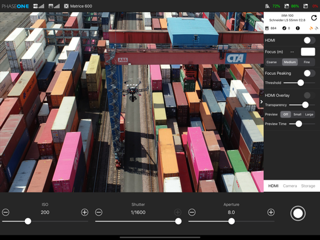The image size is (320, 240).
Task: Click the ISO value 200
Action: coord(45,212)
